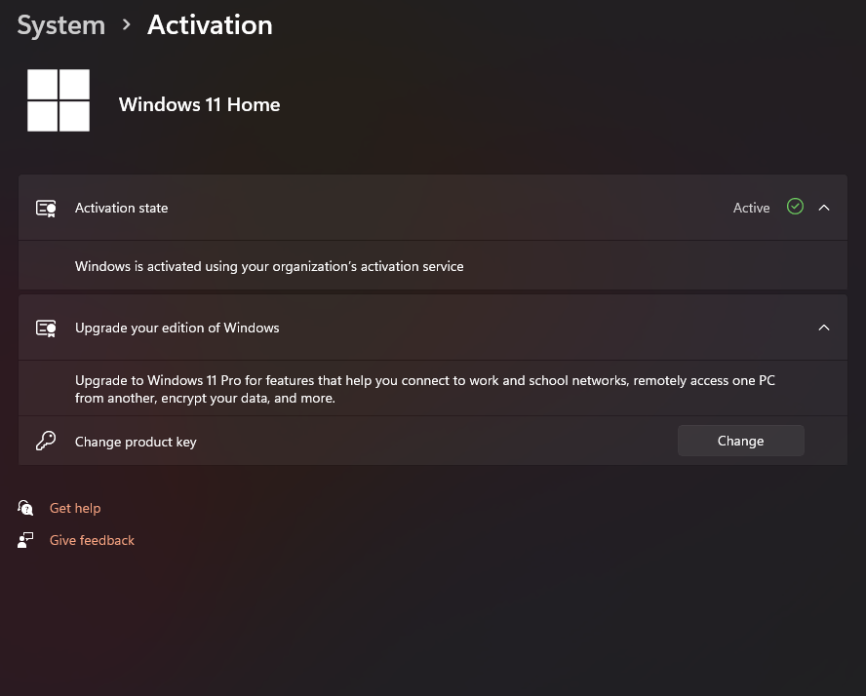Image resolution: width=866 pixels, height=696 pixels.
Task: Click the Windows 11 Home edition title
Action: click(x=199, y=104)
